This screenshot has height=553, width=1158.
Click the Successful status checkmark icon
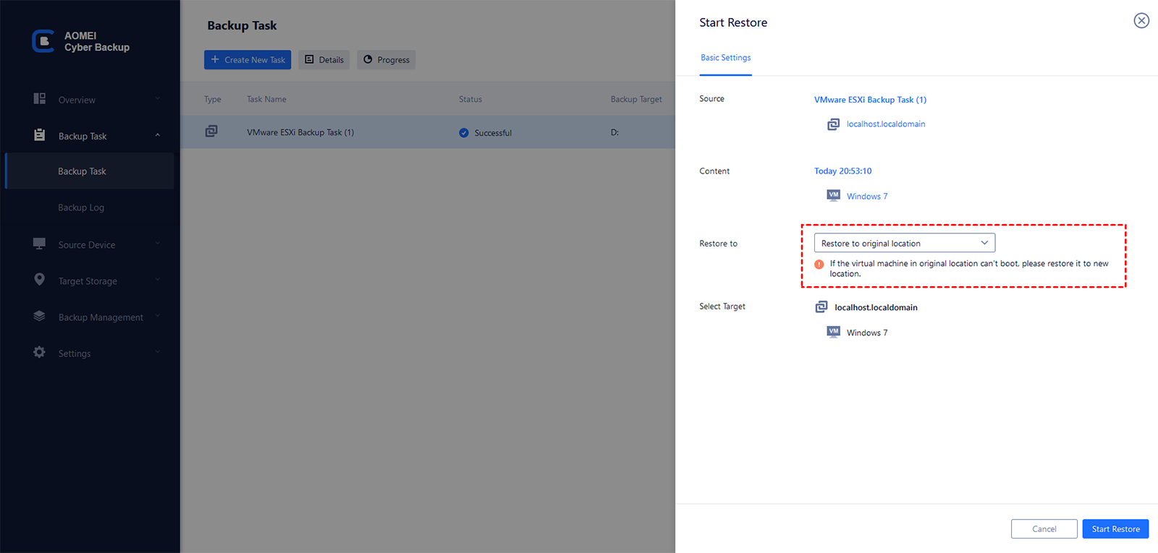(464, 133)
